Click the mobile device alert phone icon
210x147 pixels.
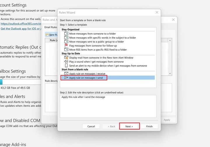[66, 66]
